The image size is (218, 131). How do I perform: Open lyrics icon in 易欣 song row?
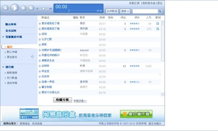pos(158,23)
